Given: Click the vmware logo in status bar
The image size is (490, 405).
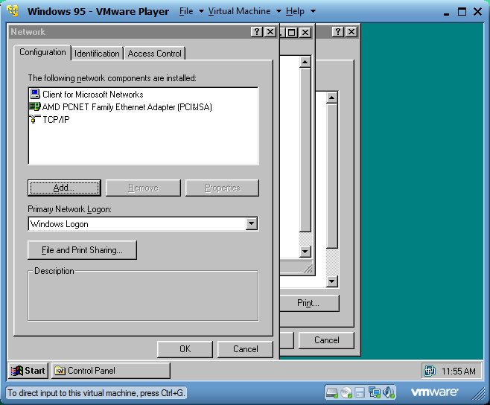Looking at the screenshot, I should pyautogui.click(x=434, y=392).
